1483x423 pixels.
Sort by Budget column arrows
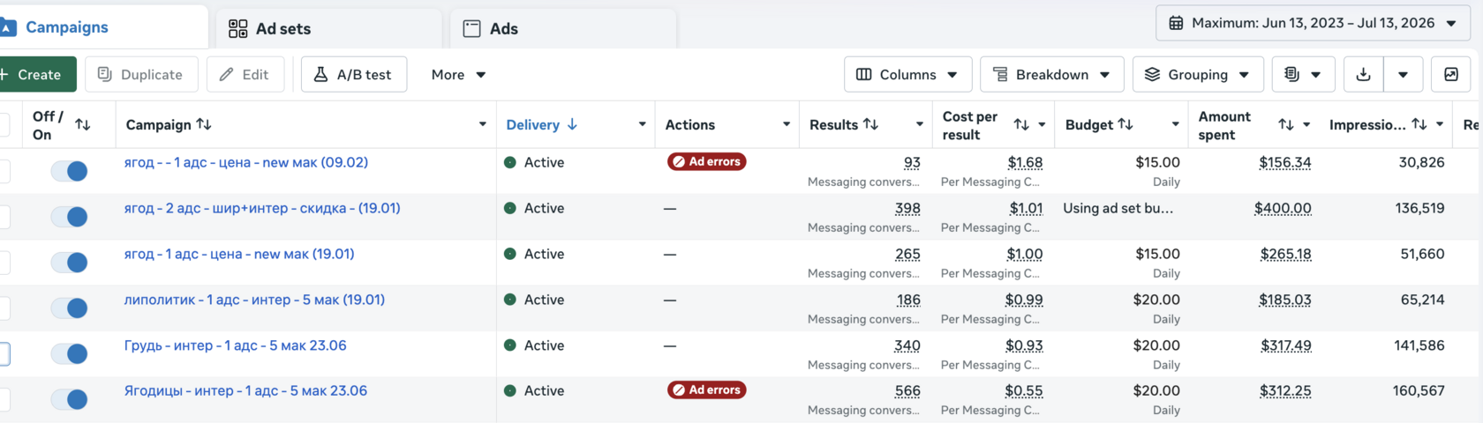tap(1125, 124)
